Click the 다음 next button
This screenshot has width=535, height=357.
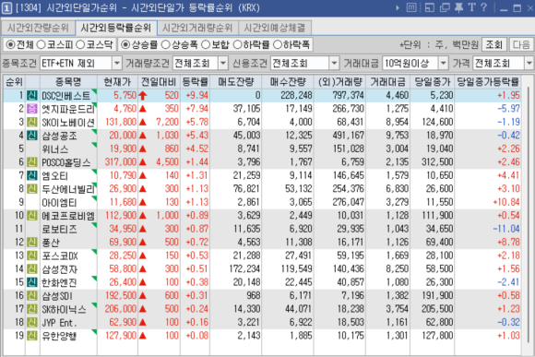click(521, 44)
